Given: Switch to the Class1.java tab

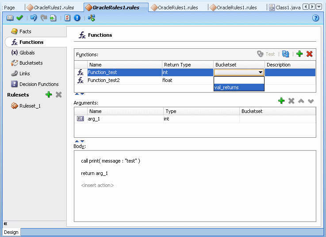Looking at the screenshot, I should pyautogui.click(x=284, y=8).
